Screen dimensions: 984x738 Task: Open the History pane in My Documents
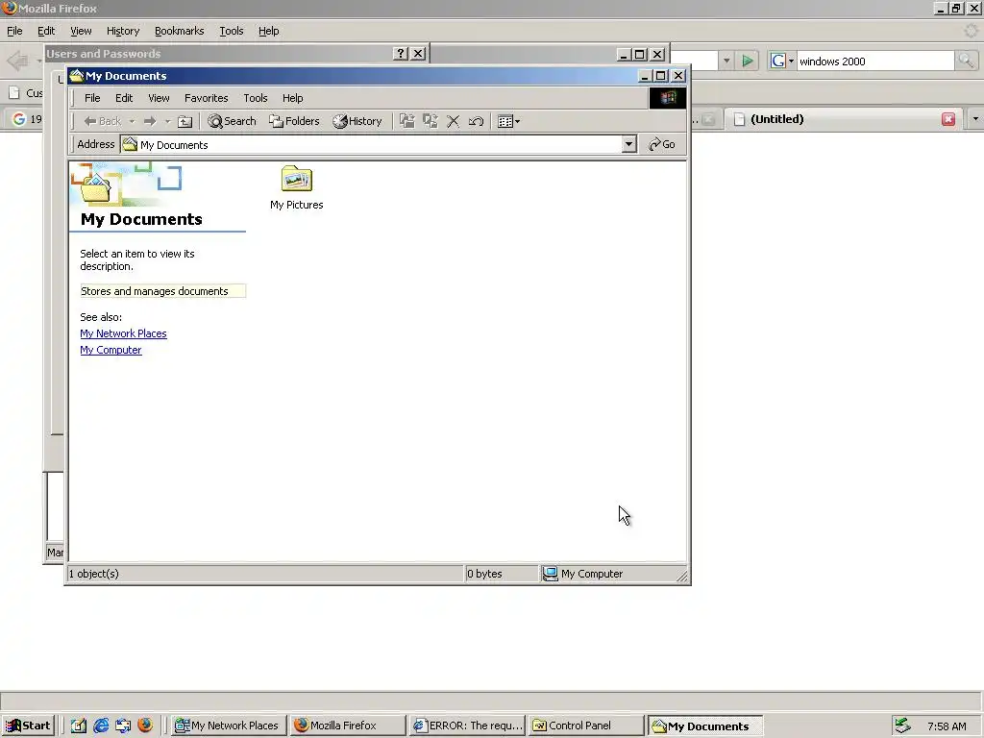click(357, 121)
